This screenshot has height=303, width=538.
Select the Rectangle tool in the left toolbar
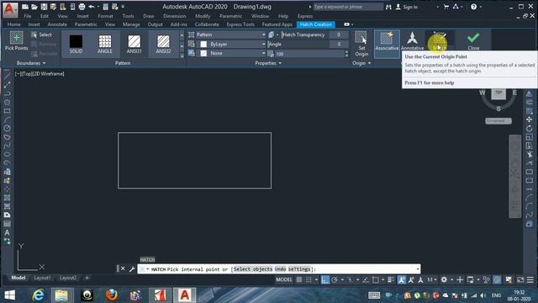click(x=7, y=110)
